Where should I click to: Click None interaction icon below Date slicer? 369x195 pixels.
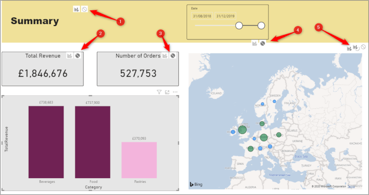(x=262, y=44)
